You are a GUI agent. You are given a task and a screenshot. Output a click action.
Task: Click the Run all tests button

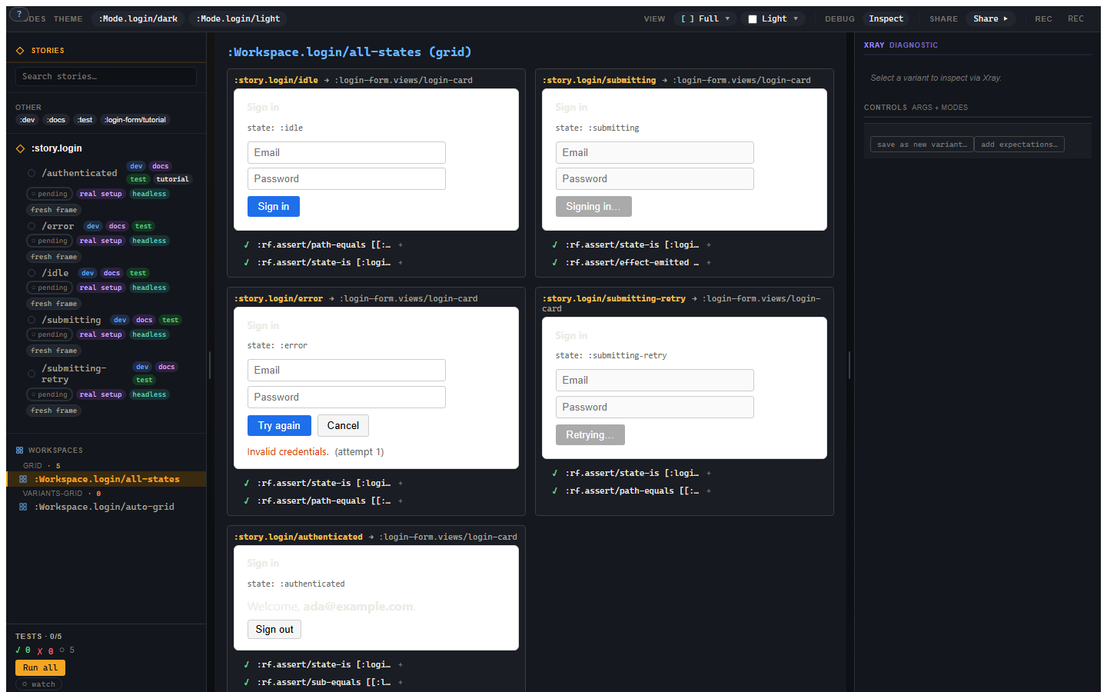pyautogui.click(x=40, y=667)
